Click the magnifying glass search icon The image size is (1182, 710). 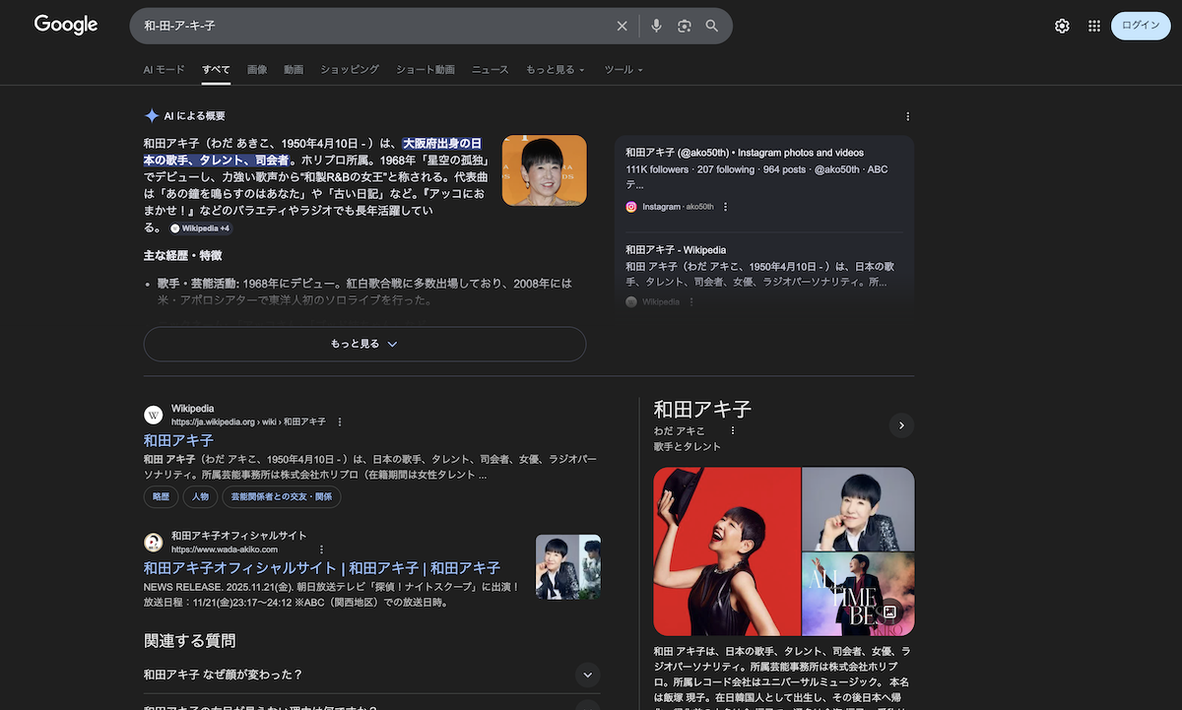click(712, 27)
